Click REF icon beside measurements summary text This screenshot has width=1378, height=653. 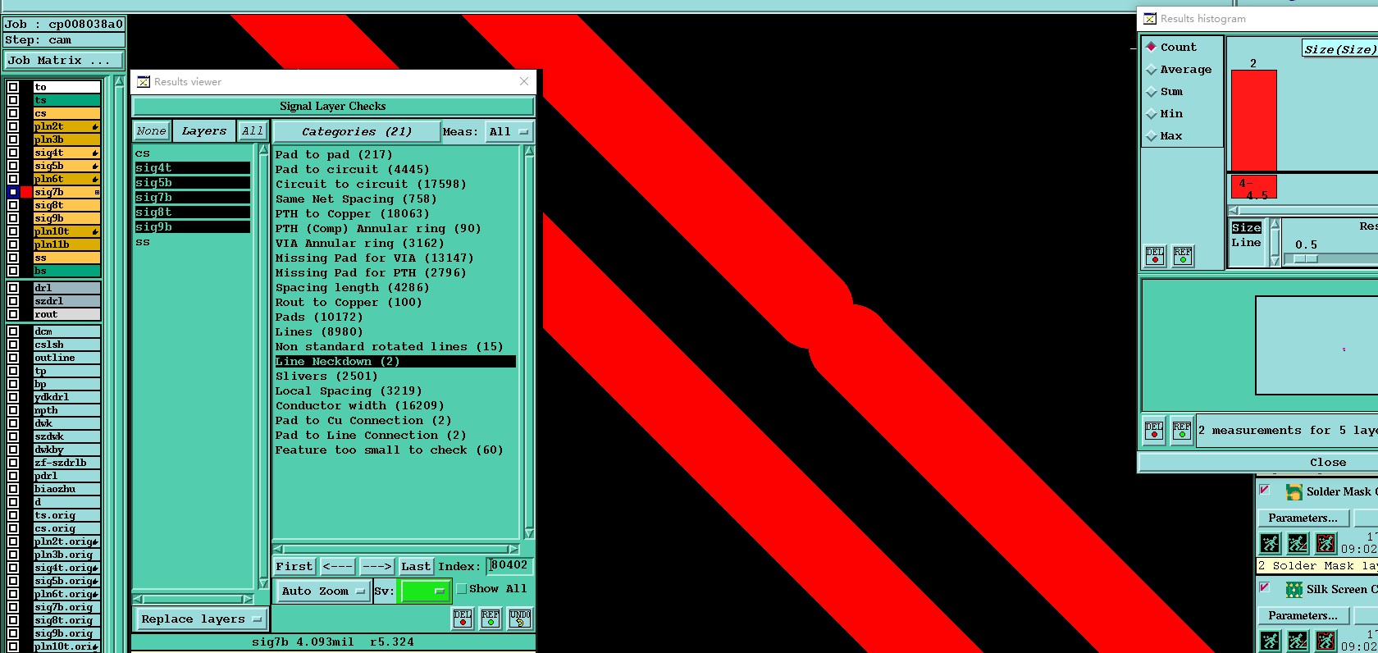(1182, 430)
